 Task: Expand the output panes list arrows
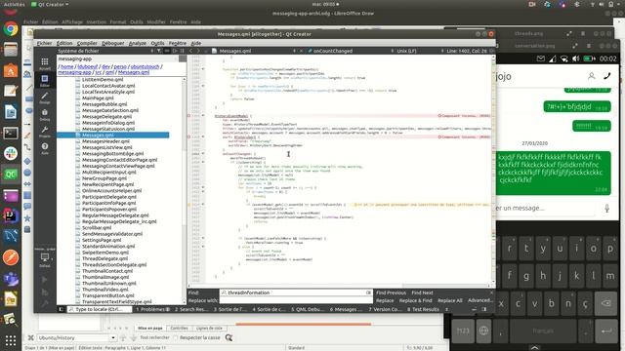[x=446, y=309]
